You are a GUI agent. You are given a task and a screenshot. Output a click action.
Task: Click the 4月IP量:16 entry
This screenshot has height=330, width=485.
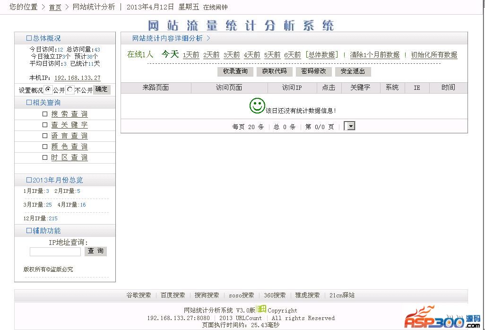71,205
